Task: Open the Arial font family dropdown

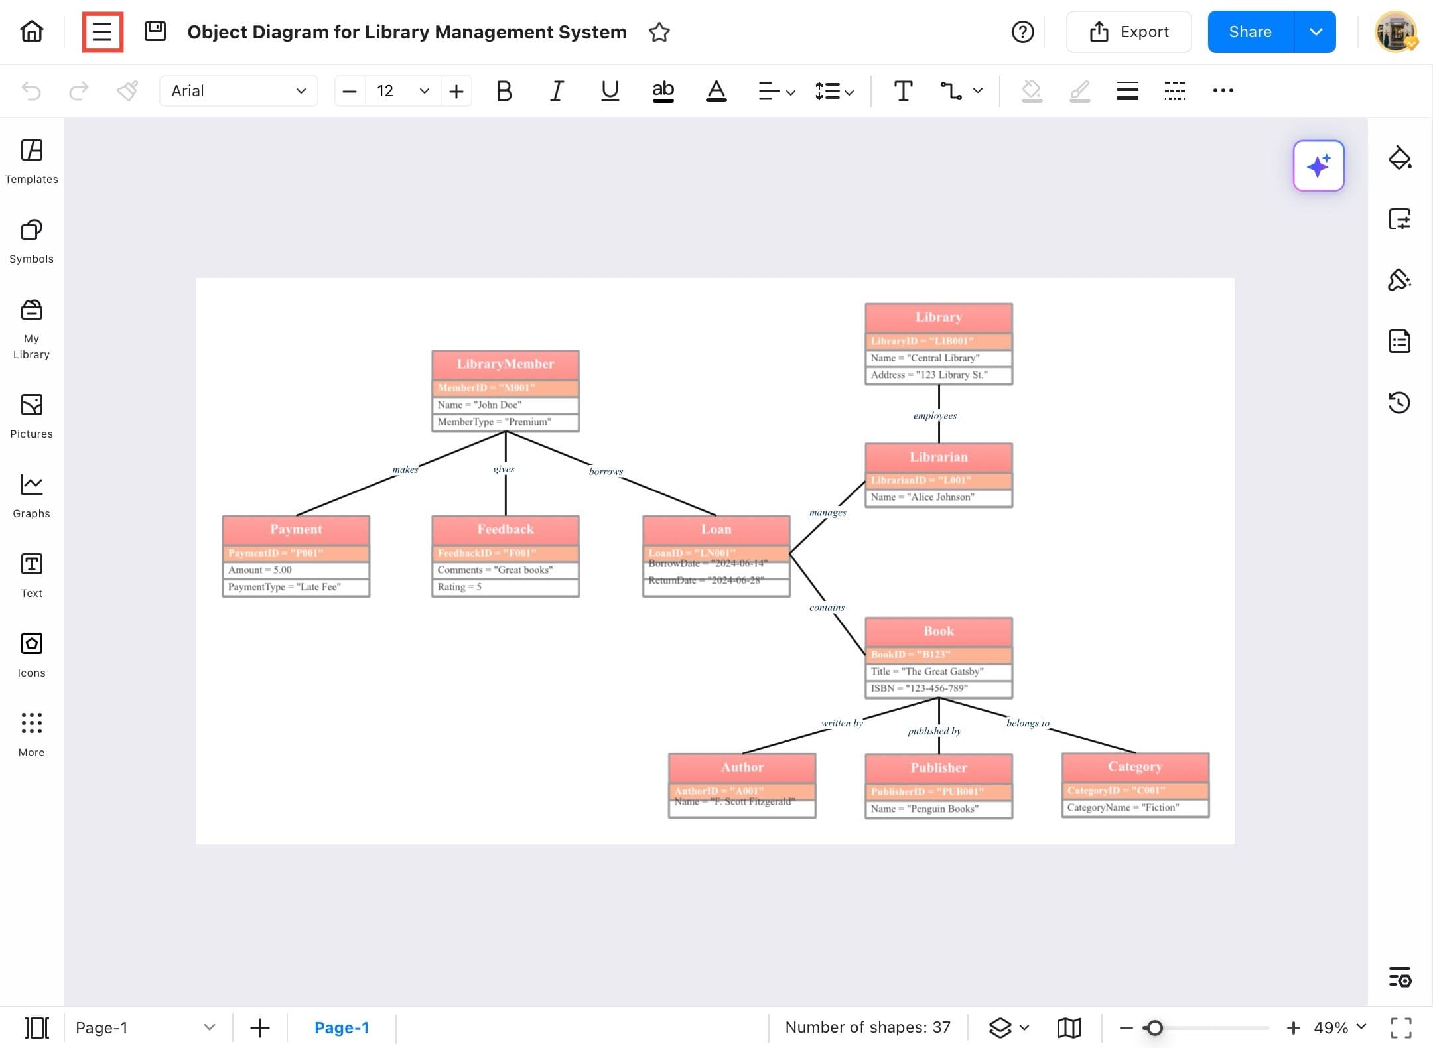Action: pyautogui.click(x=238, y=91)
